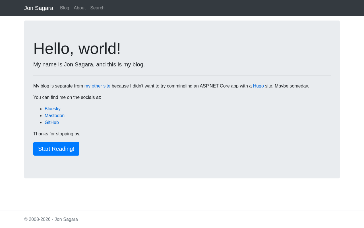The image size is (364, 228).
Task: Click the bullet point beside Bluesky
Action: [42, 109]
